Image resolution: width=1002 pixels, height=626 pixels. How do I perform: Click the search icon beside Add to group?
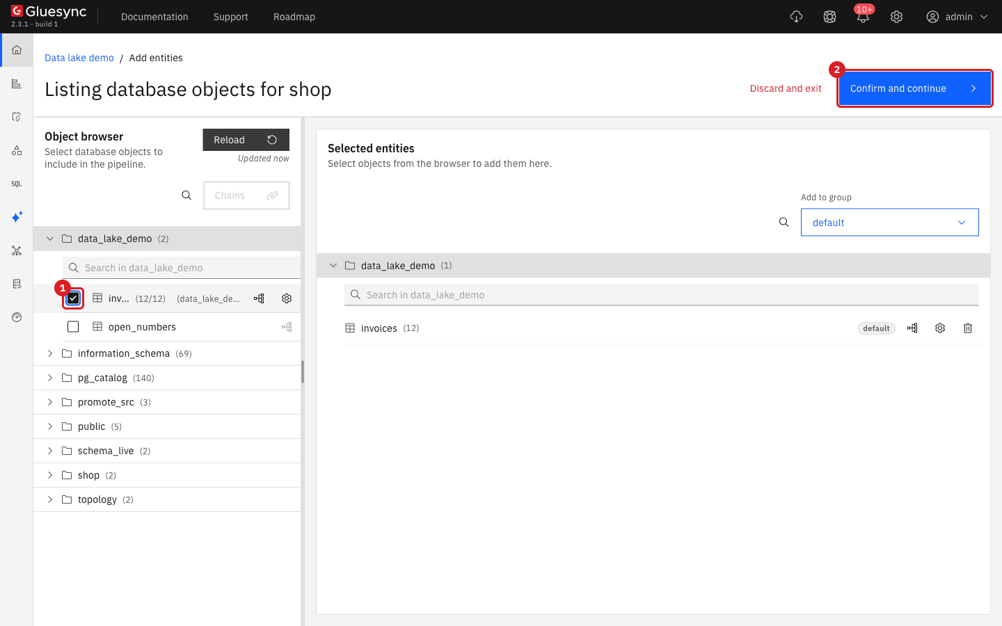point(784,222)
